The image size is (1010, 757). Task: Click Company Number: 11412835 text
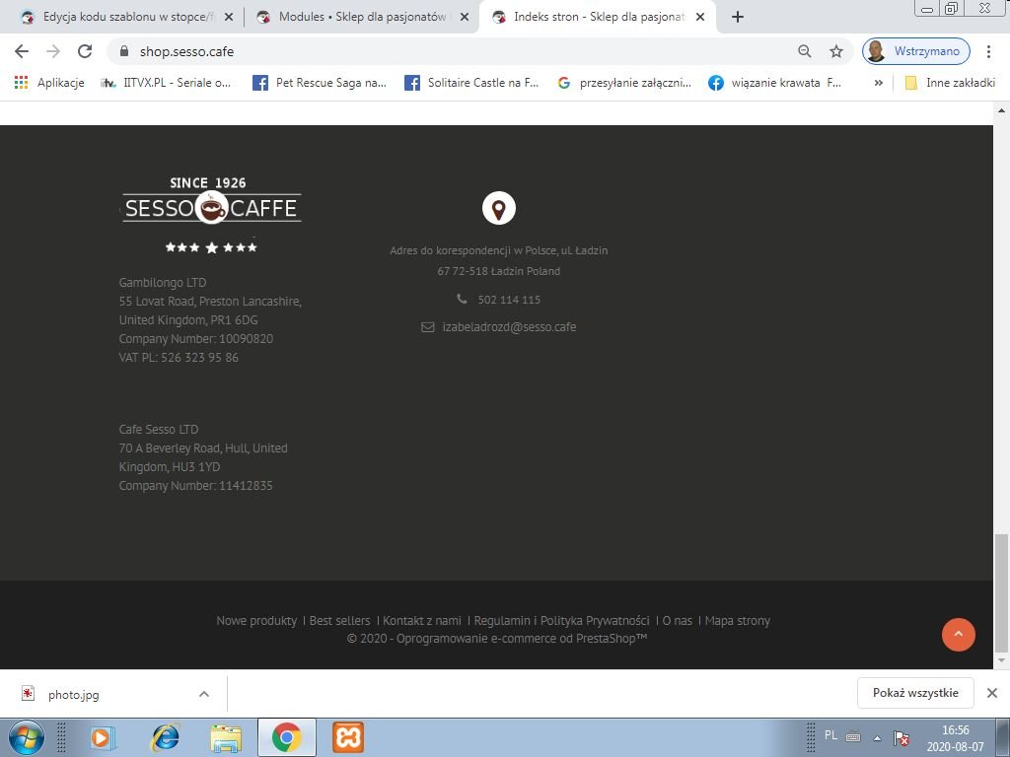[196, 485]
